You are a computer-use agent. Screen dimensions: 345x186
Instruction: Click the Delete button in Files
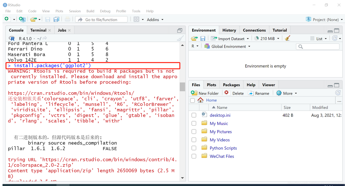click(234, 93)
